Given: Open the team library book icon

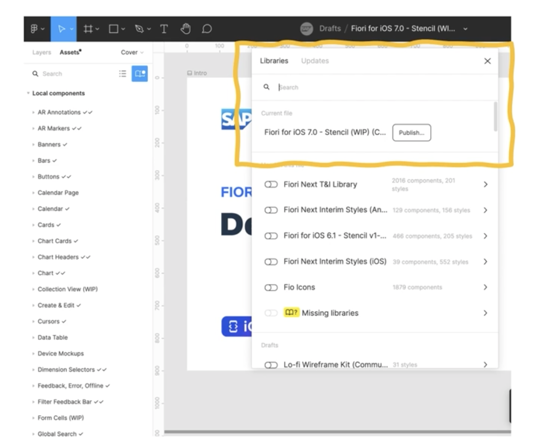Looking at the screenshot, I should (x=140, y=74).
